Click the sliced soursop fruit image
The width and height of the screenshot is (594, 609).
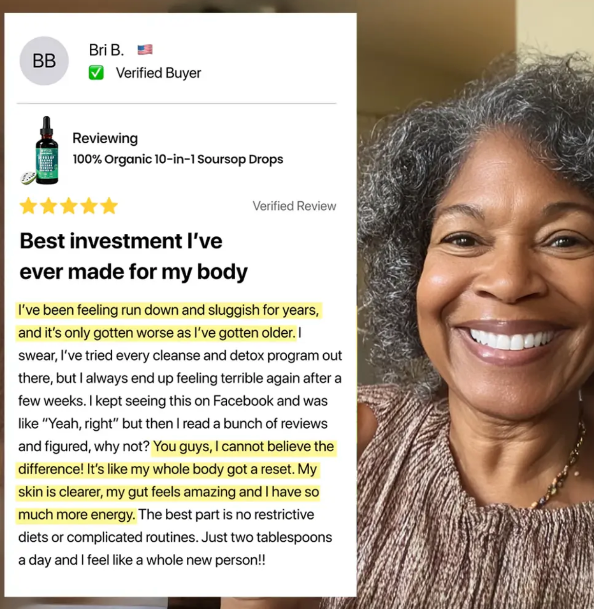(x=28, y=178)
